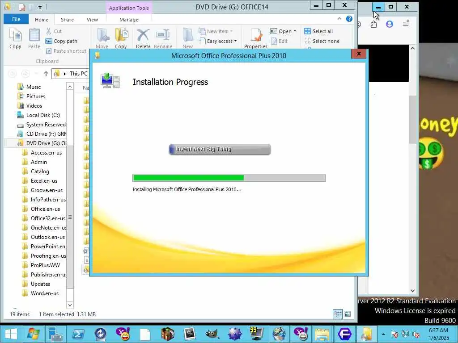The width and height of the screenshot is (458, 343).
Task: Click the Delete red X icon
Action: point(143,38)
